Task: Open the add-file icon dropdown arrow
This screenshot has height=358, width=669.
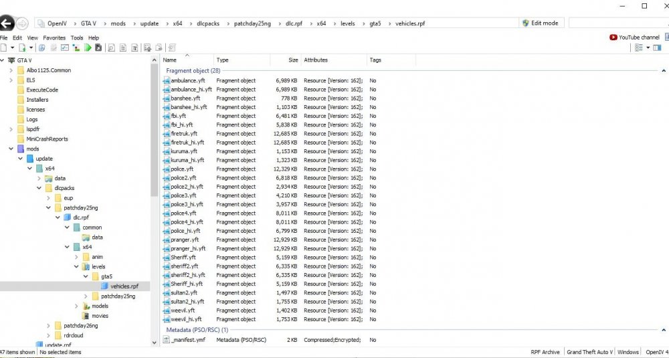Action: (31, 48)
